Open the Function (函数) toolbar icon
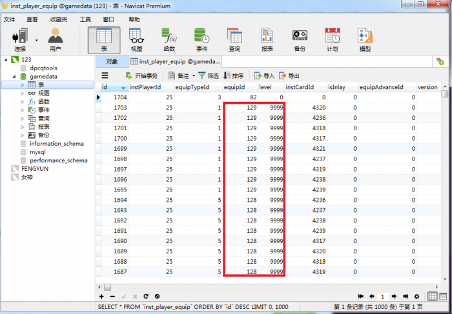Screen dimensions: 452x314 pyautogui.click(x=169, y=40)
